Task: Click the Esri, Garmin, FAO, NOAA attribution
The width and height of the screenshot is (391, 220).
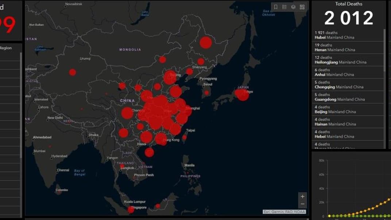Action: point(284,212)
